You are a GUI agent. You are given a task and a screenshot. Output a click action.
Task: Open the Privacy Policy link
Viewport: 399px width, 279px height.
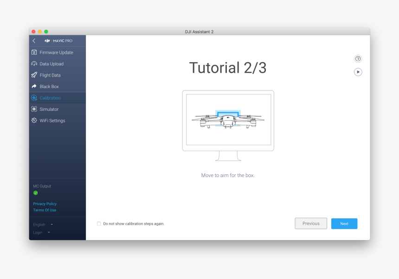(x=45, y=203)
